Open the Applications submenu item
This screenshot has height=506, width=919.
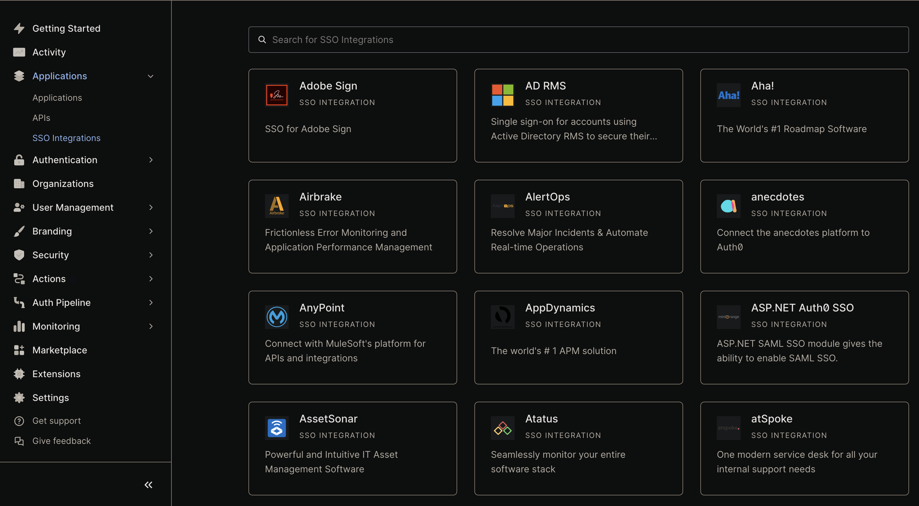[57, 98]
